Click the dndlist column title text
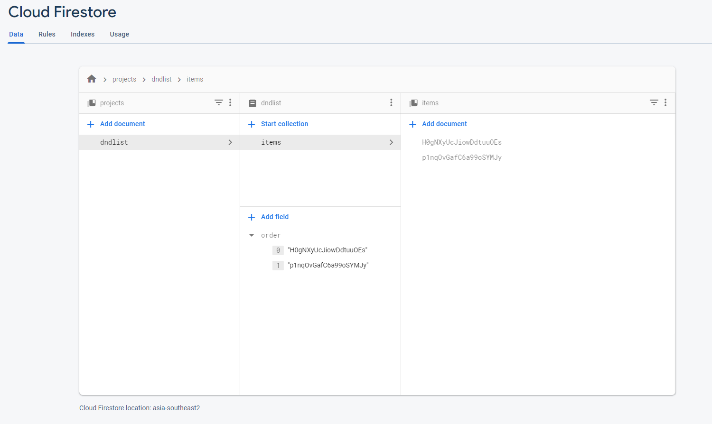Viewport: 712px width, 424px height. (271, 103)
